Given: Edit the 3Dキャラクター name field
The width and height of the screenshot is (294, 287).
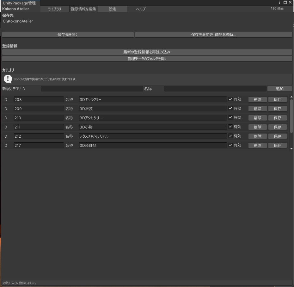Looking at the screenshot, I should [x=153, y=99].
